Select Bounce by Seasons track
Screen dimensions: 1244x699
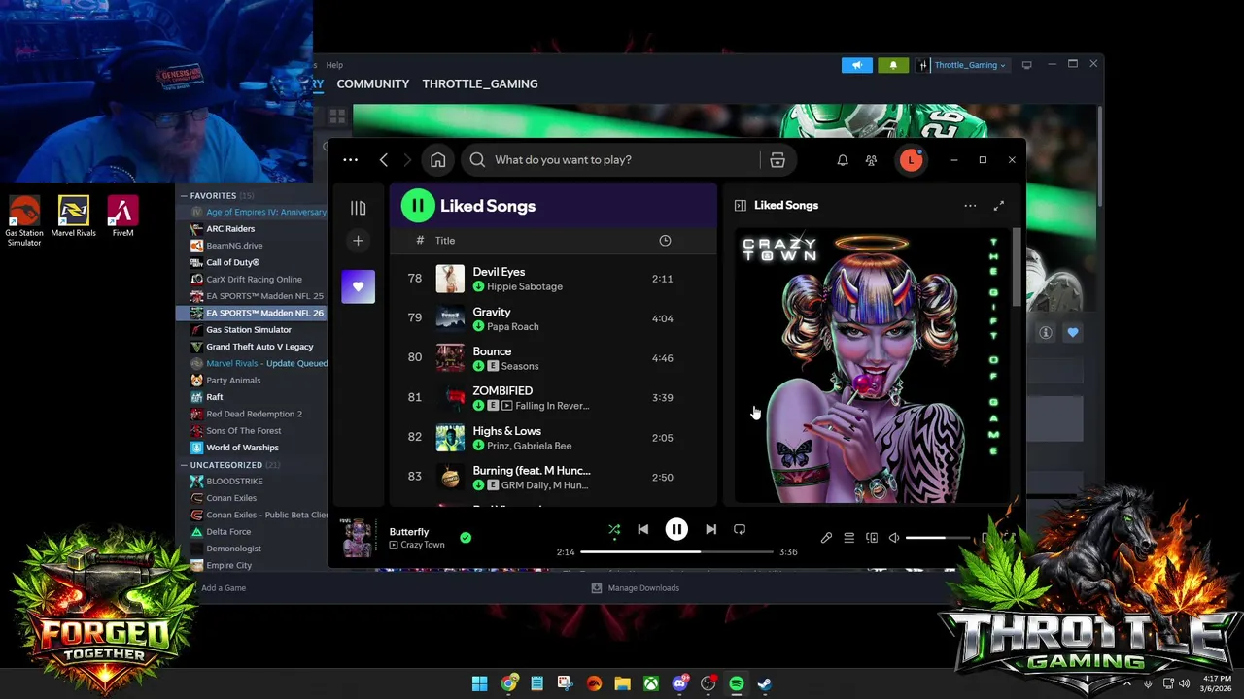pyautogui.click(x=553, y=358)
